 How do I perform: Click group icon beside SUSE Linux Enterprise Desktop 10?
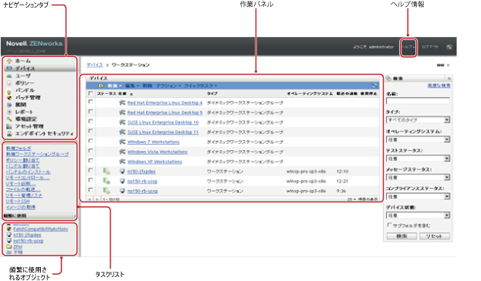coord(123,122)
